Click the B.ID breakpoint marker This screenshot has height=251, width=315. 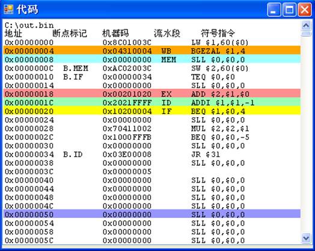73,154
